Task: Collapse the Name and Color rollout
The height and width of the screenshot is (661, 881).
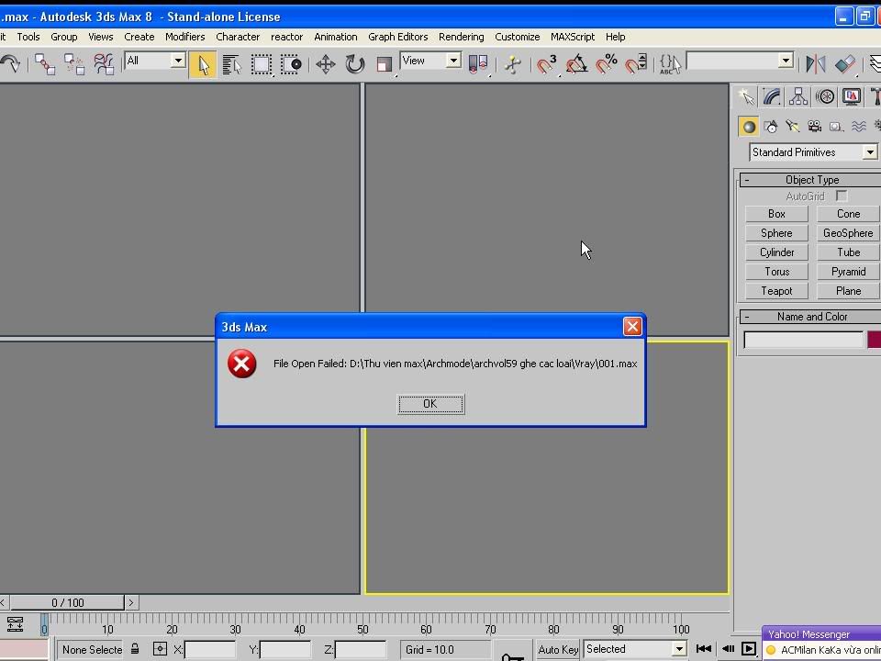Action: pyautogui.click(x=812, y=317)
